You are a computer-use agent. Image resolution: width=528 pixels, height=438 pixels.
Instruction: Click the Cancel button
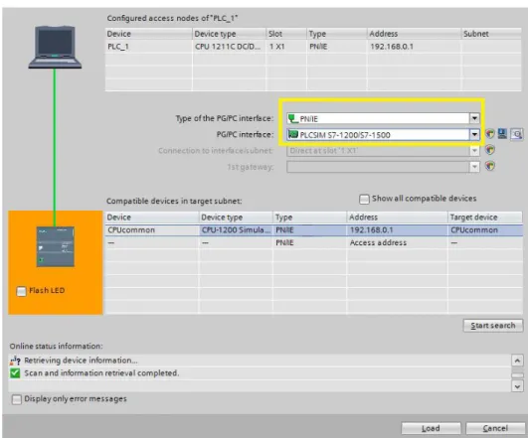(x=495, y=428)
